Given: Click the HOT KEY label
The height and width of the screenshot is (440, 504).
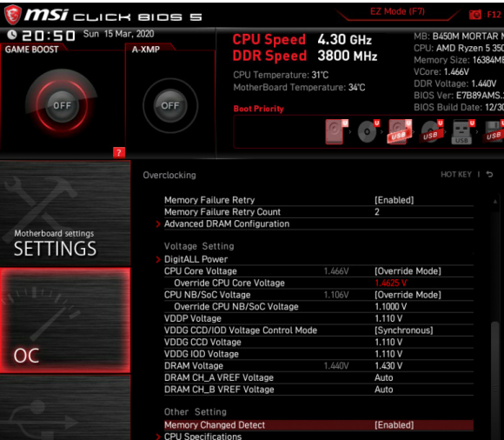Looking at the screenshot, I should (x=456, y=174).
